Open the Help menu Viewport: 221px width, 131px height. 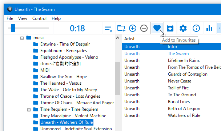(56, 18)
